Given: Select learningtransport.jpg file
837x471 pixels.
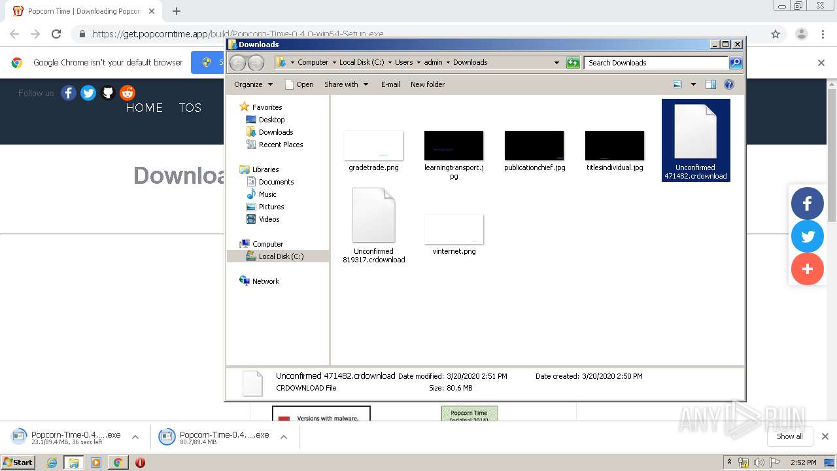Looking at the screenshot, I should (x=454, y=155).
